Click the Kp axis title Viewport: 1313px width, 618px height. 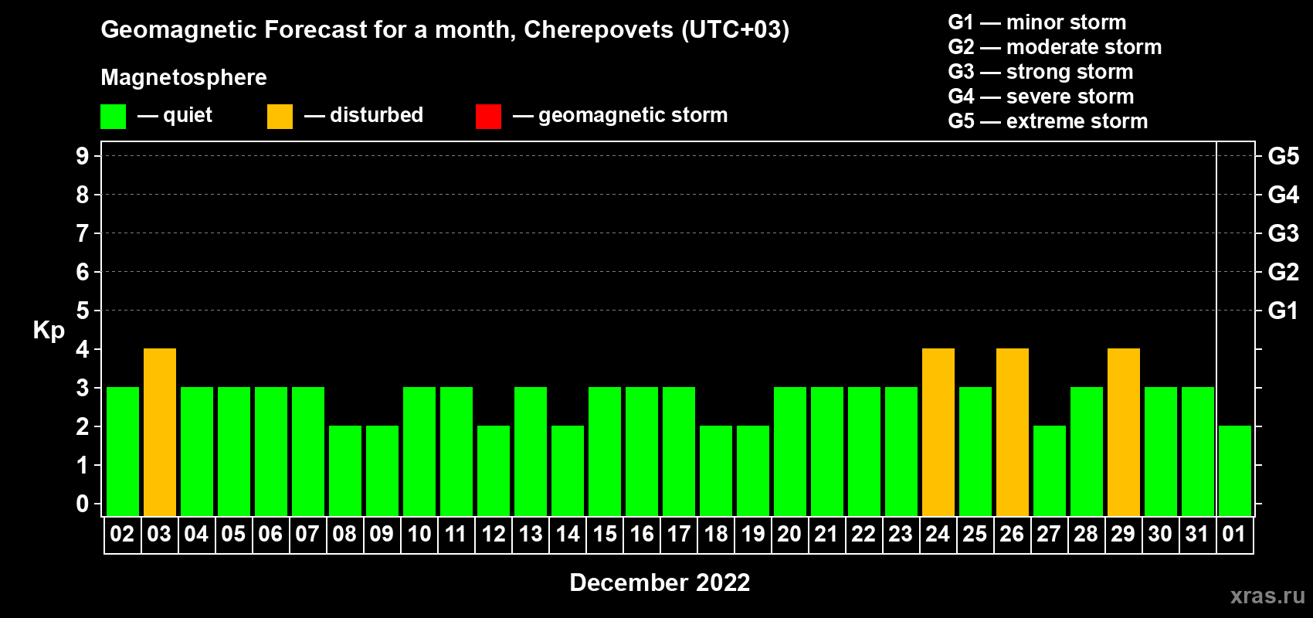(49, 331)
